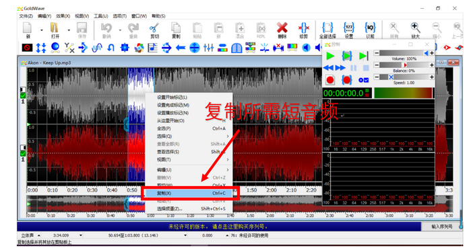The height and width of the screenshot is (248, 471).
Task: Open the selection range 50.654 dropdown arrow
Action: pyautogui.click(x=185, y=235)
